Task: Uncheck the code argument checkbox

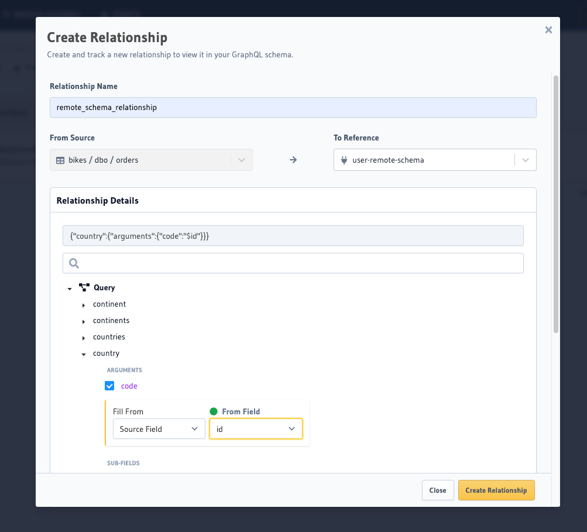Action: [x=109, y=386]
